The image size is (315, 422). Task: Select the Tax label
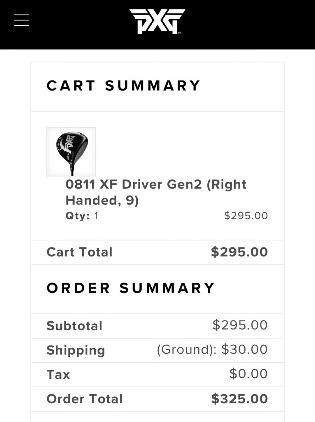point(58,375)
